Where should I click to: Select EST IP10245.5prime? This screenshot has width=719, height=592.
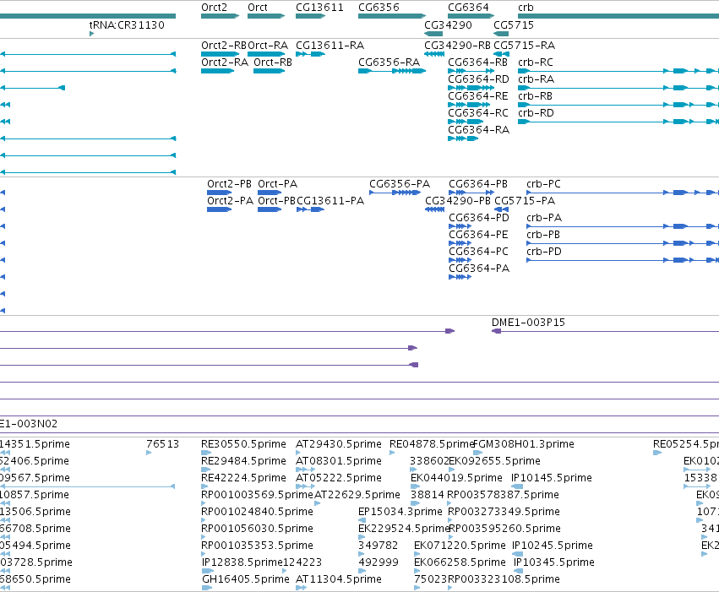coord(518,555)
